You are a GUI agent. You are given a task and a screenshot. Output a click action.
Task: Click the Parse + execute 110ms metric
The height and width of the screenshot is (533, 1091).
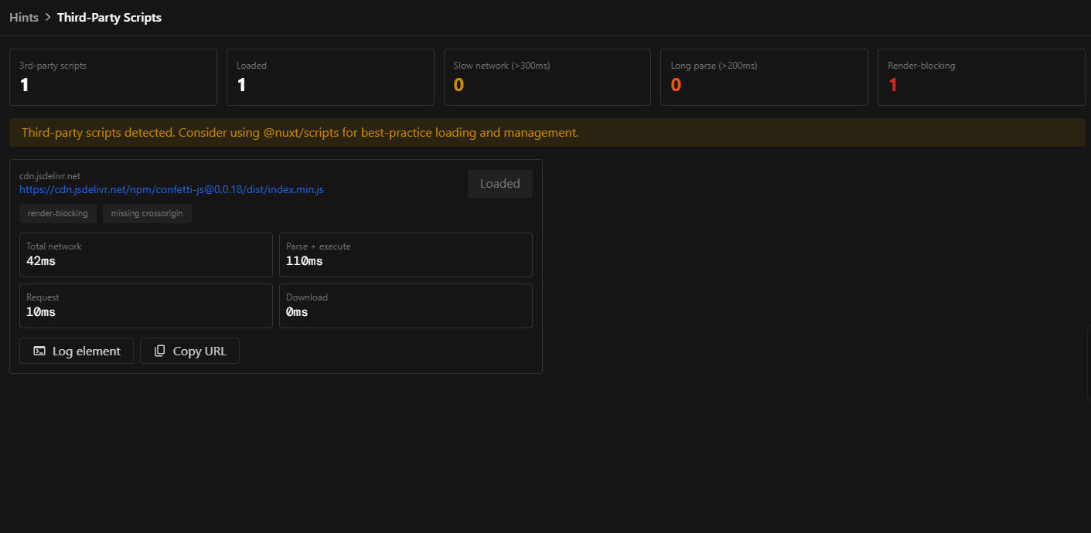405,255
